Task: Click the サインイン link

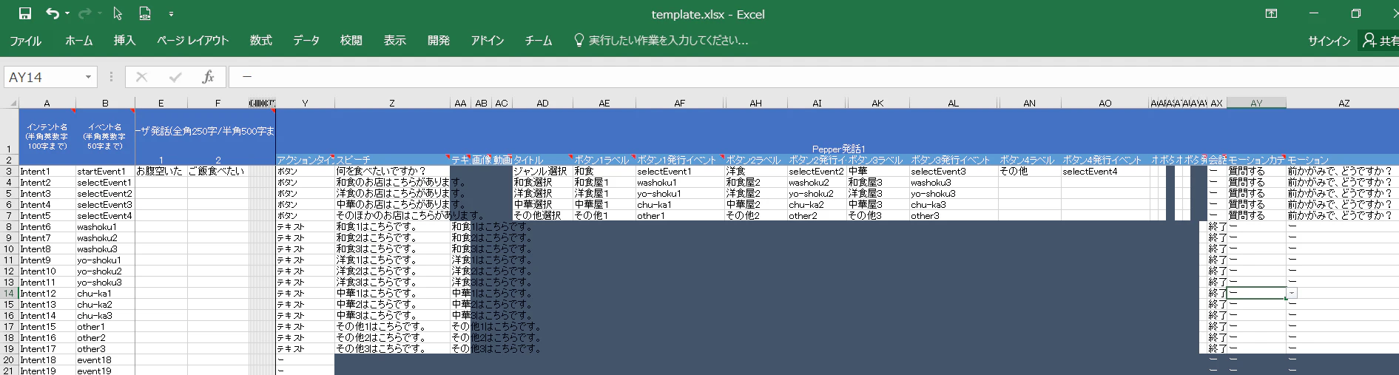Action: 1329,41
